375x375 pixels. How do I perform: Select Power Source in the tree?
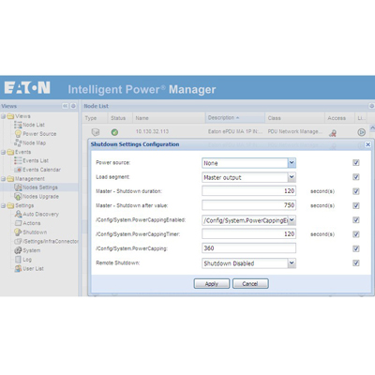click(39, 134)
